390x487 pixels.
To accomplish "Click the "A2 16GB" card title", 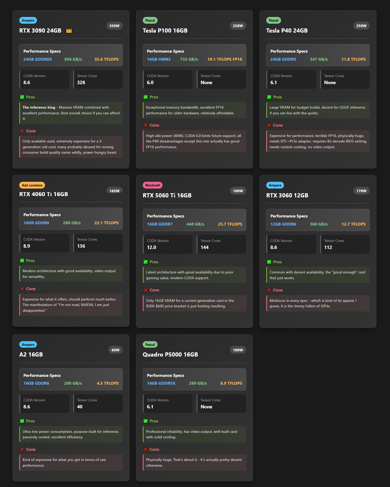I will coord(31,354).
